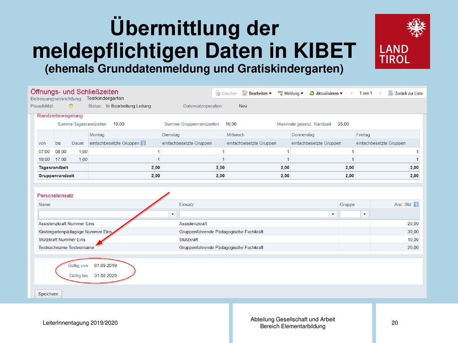
Task: Click Anz. Std. value 30,00
Action: point(413,232)
